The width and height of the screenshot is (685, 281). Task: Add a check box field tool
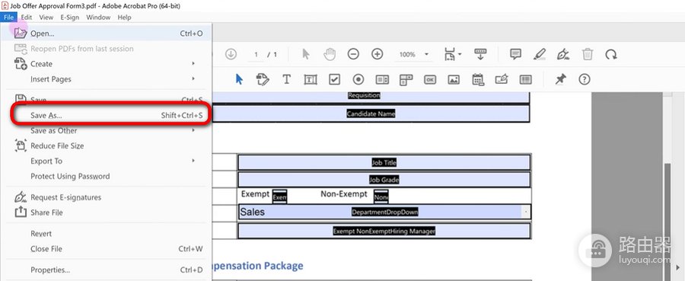334,79
